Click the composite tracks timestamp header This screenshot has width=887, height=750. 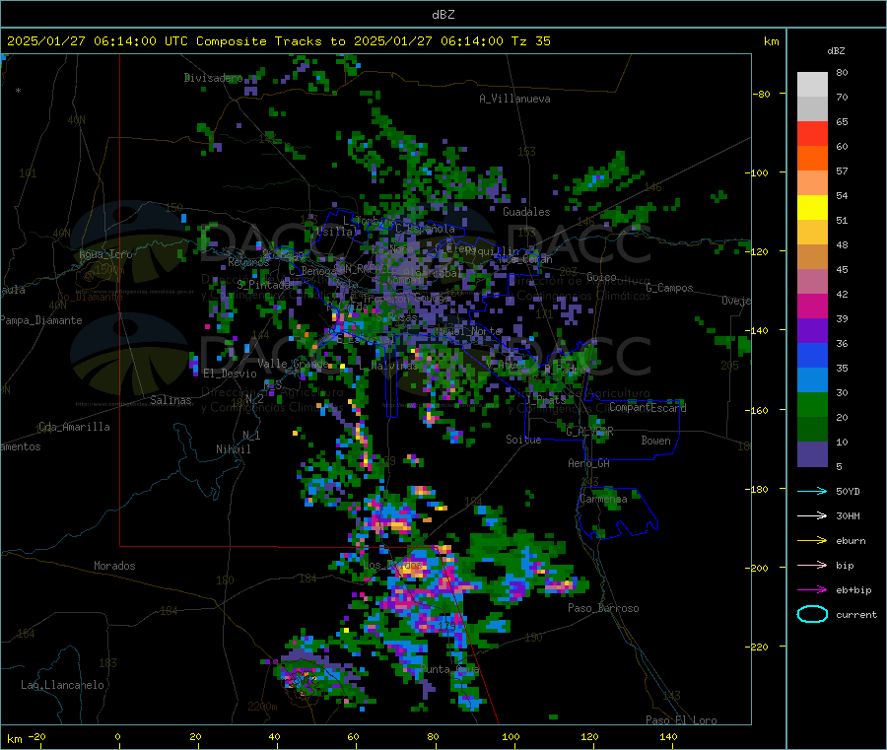coord(279,41)
